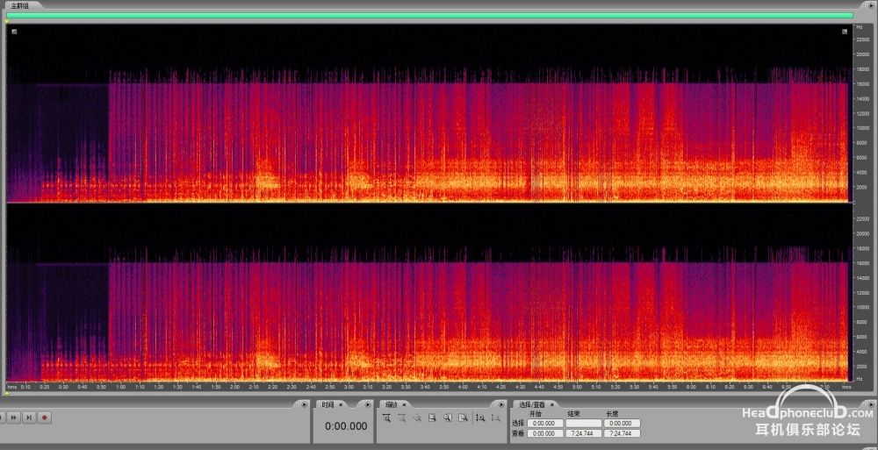878x450 pixels.
Task: Close the 缩放 panel
Action: 404,404
